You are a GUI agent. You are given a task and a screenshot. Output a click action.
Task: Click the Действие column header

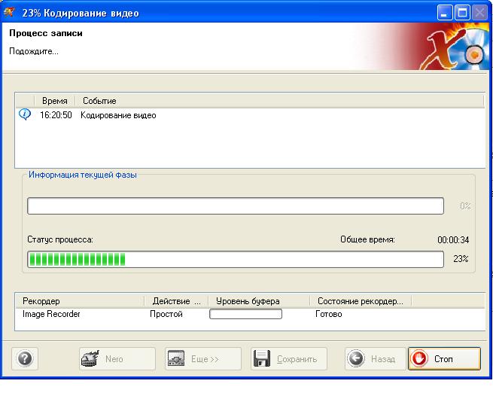[176, 301]
